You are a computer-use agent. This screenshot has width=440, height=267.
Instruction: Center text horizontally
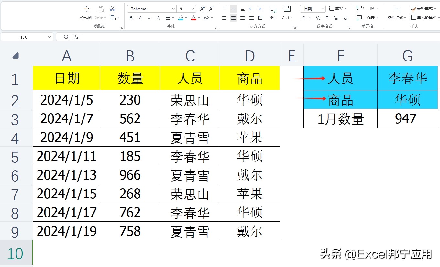pos(233,18)
